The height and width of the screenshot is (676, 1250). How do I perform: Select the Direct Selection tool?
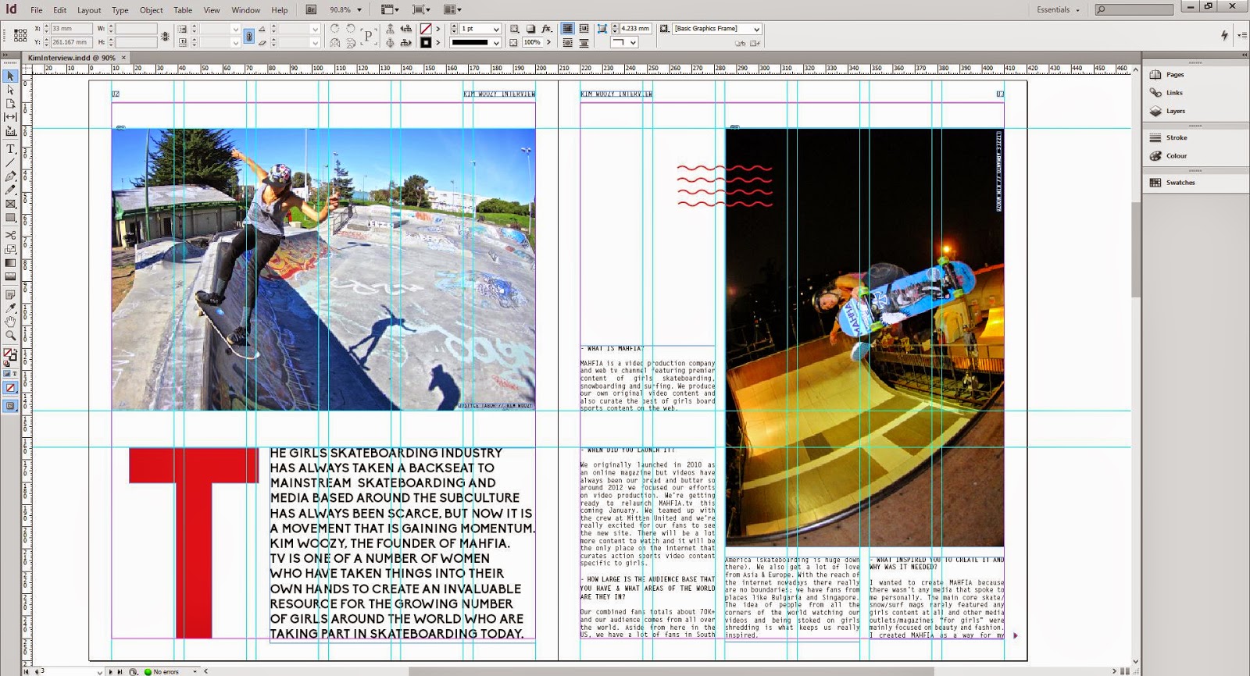point(11,90)
